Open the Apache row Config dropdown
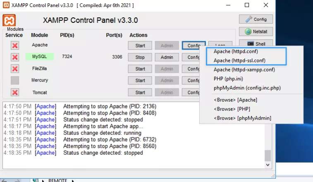 coord(194,45)
